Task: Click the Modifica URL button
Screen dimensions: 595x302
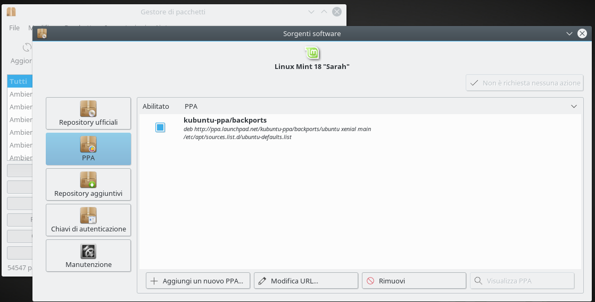Action: tap(306, 281)
